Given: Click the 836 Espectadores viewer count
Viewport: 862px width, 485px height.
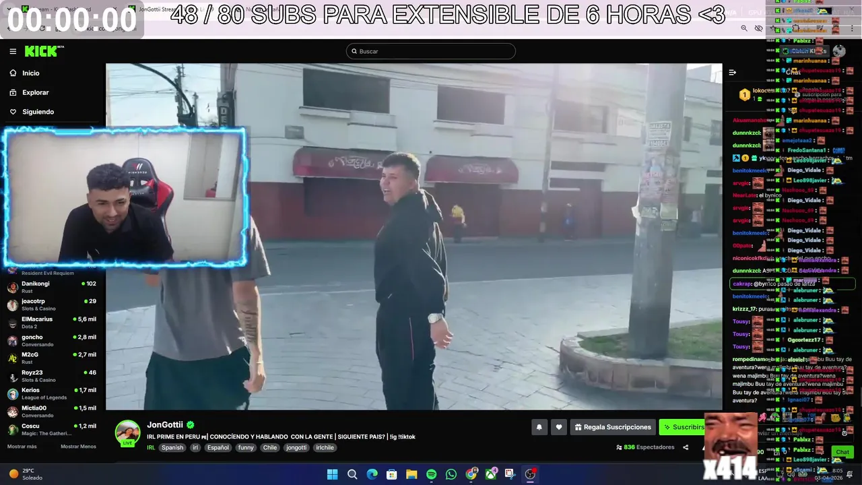Looking at the screenshot, I should (645, 447).
